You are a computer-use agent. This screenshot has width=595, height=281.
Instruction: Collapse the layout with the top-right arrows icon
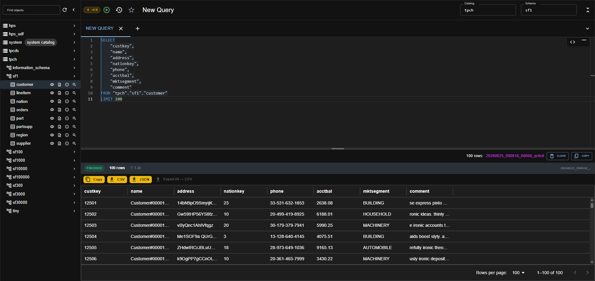(x=588, y=10)
